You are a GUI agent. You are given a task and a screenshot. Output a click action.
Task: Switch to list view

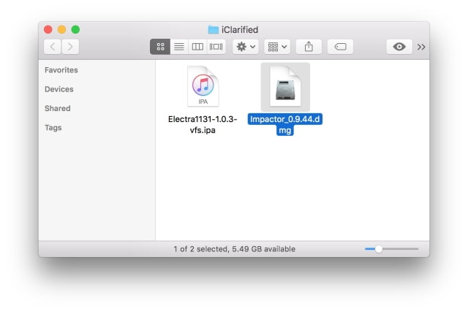click(179, 47)
